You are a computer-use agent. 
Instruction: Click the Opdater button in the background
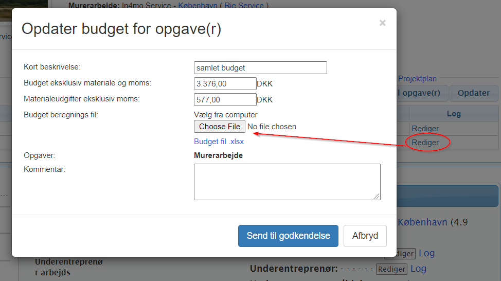click(473, 93)
